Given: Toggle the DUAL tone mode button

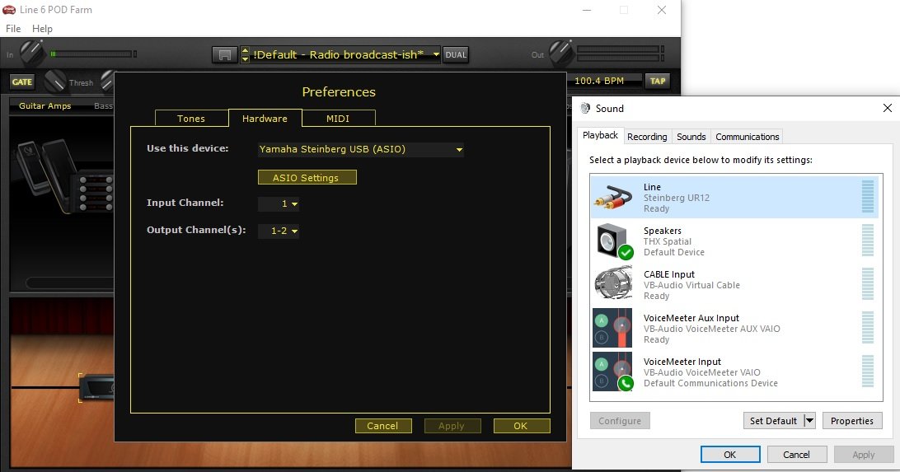Looking at the screenshot, I should [456, 55].
